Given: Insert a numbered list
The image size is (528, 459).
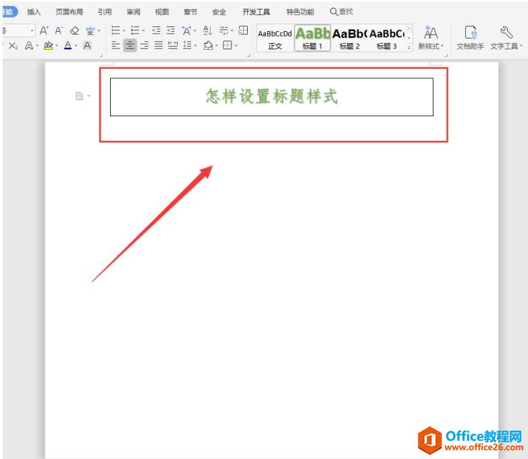Looking at the screenshot, I should (x=135, y=30).
